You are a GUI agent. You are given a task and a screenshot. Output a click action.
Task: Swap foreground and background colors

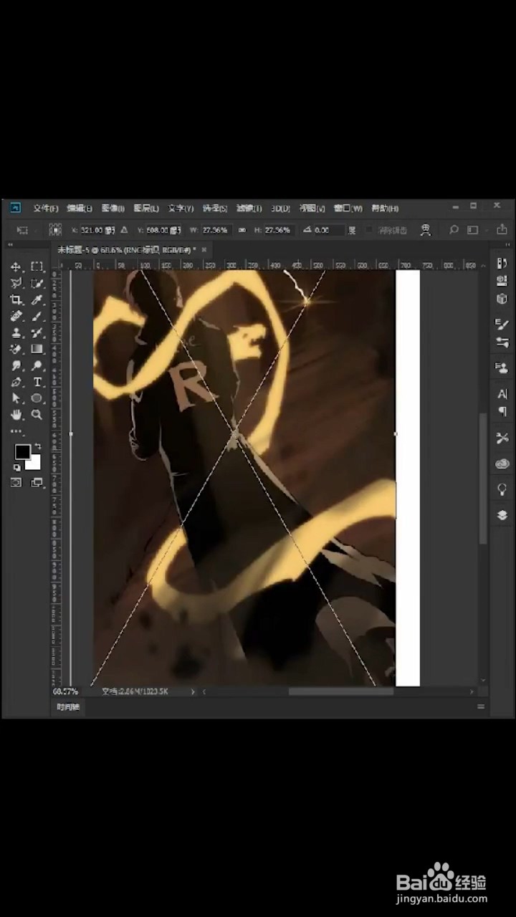(38, 447)
